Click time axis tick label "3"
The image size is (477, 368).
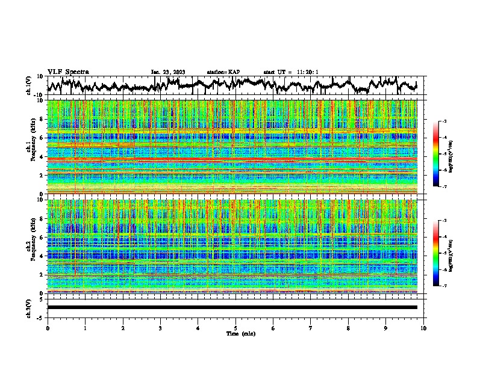[160, 328]
